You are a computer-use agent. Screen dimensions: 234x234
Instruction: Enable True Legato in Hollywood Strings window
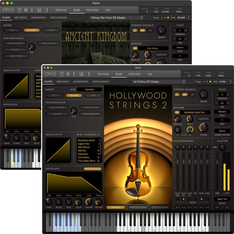click(91, 108)
